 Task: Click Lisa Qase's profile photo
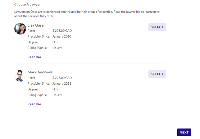click(x=20, y=29)
